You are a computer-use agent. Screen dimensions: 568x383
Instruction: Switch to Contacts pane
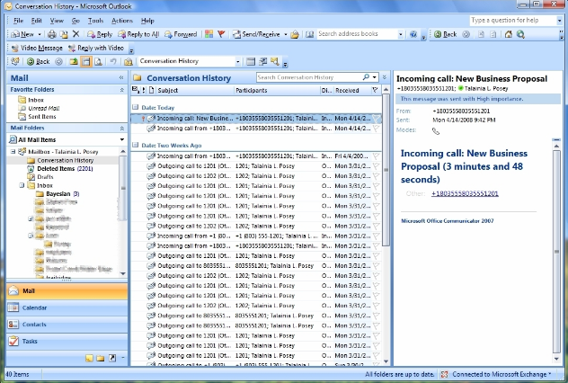click(x=67, y=325)
